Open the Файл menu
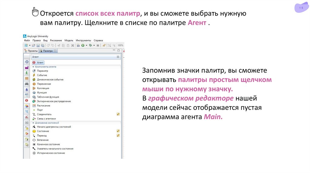This screenshot has width=310, height=173. 27,40
